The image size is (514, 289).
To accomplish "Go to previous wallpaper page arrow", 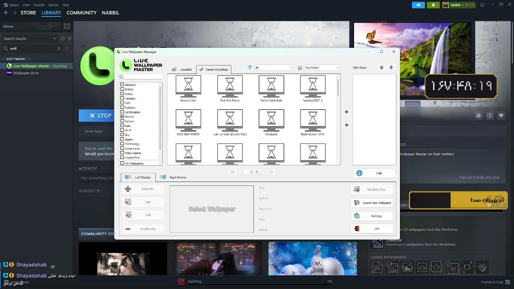I will click(232, 172).
